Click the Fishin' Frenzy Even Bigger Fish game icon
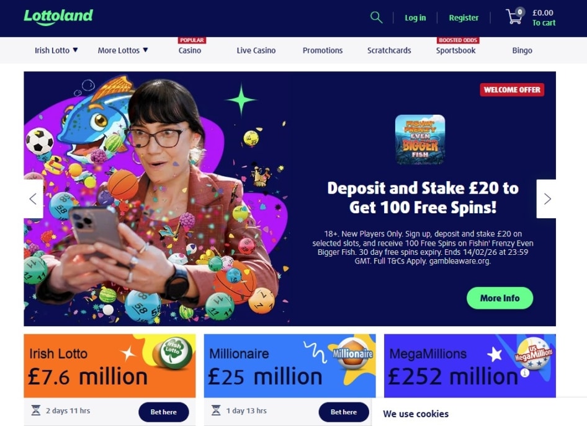Screen dimensions: 587x426 pos(420,140)
